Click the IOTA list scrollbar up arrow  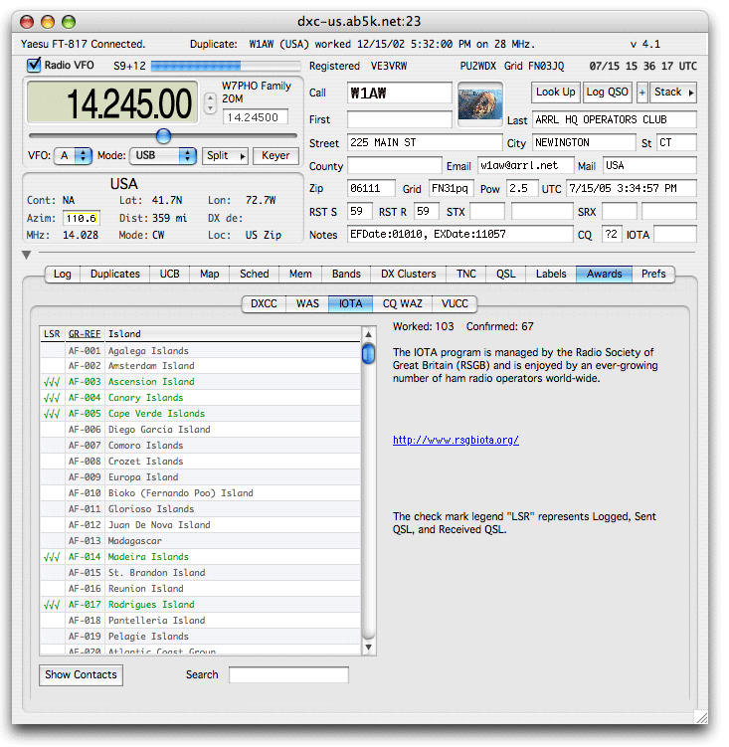(x=369, y=335)
